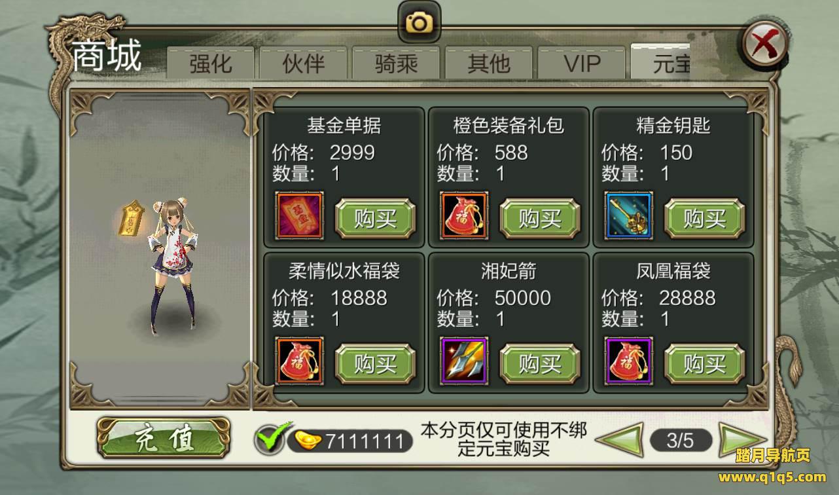This screenshot has width=839, height=495.
Task: Select the 橙色装备礼包 lucky bag icon
Action: (465, 215)
